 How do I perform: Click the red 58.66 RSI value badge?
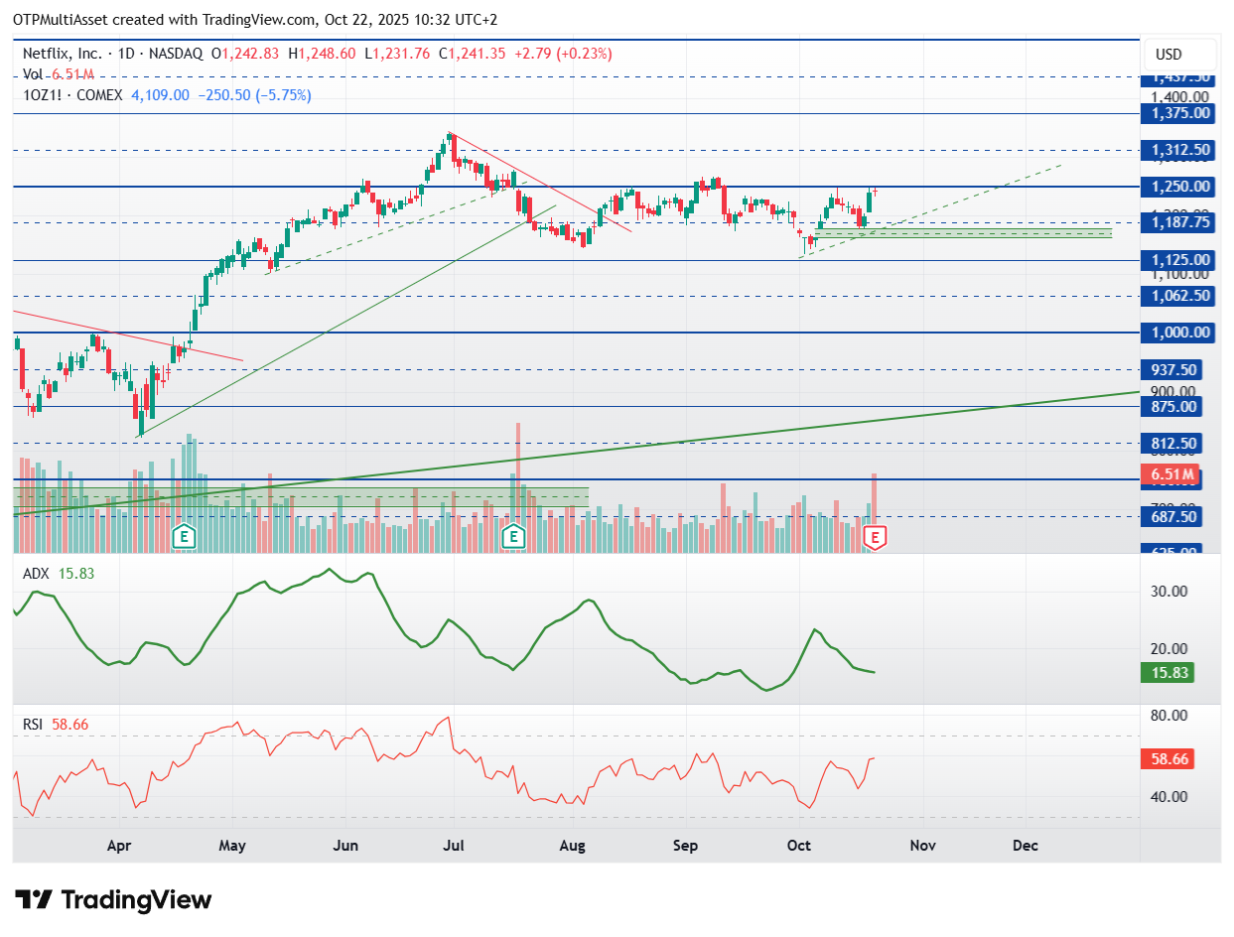pyautogui.click(x=1167, y=759)
